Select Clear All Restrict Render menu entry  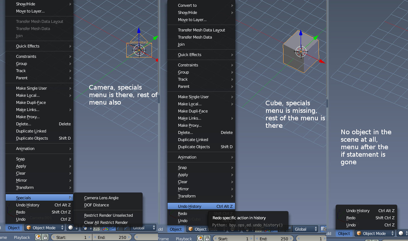pos(106,222)
